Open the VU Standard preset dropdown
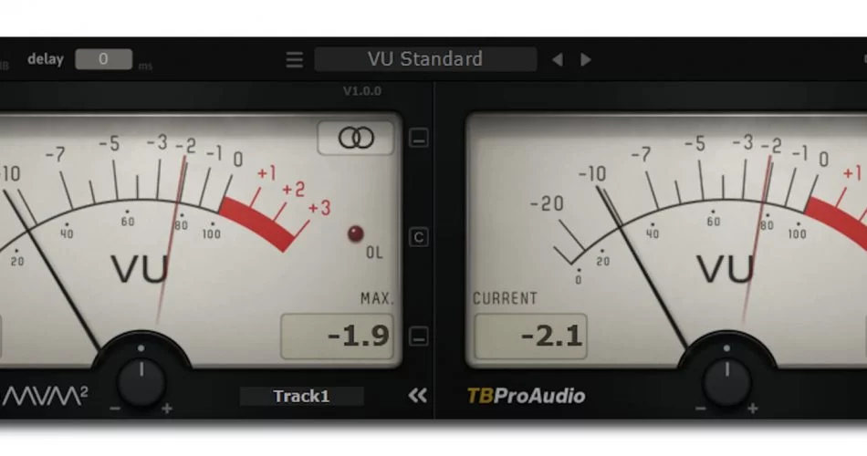Viewport: 867px width, 456px height. coord(425,59)
